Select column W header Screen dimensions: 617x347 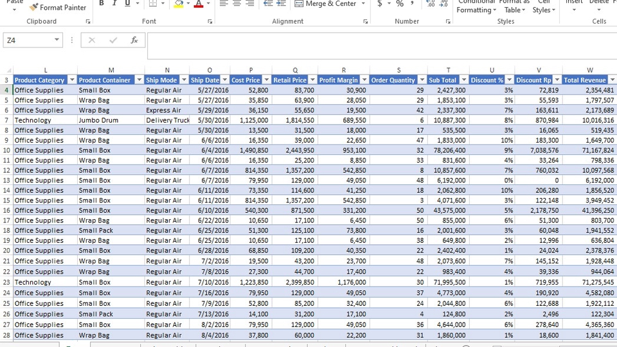click(x=589, y=70)
